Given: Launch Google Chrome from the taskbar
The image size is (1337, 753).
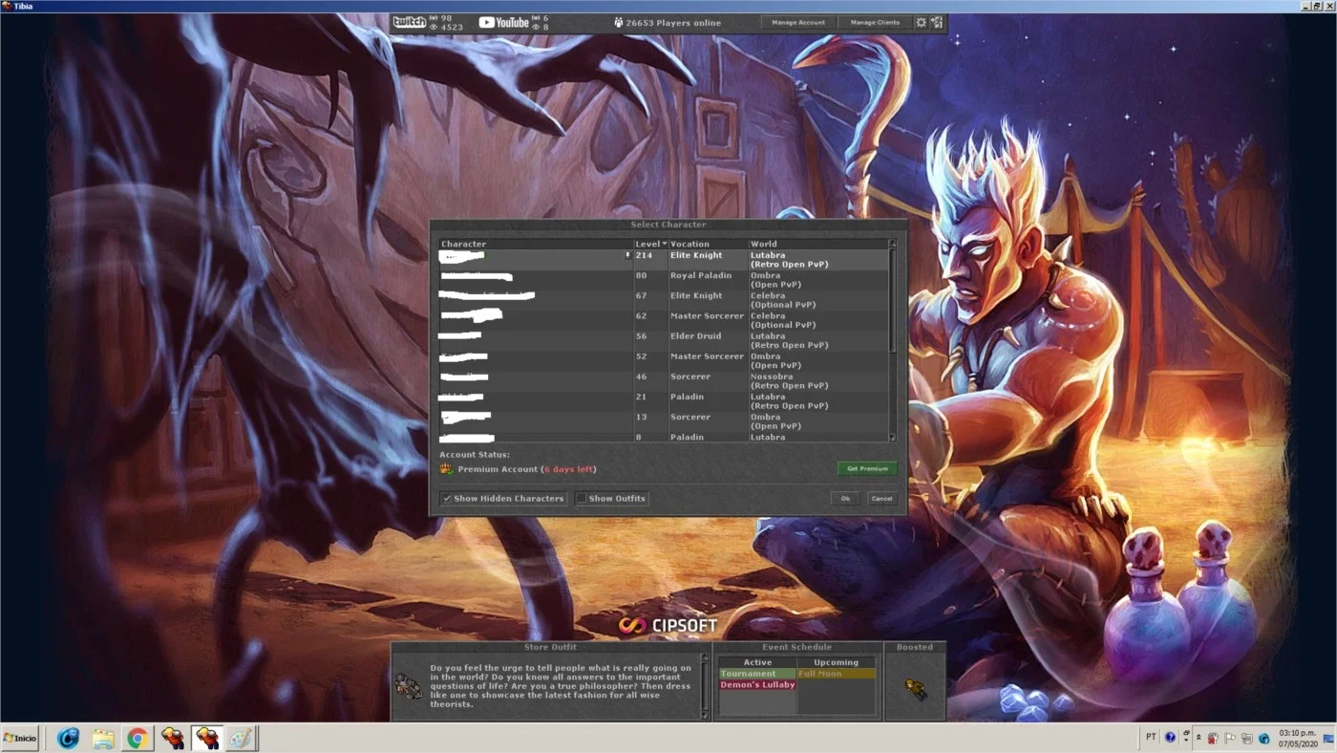Looking at the screenshot, I should click(138, 738).
